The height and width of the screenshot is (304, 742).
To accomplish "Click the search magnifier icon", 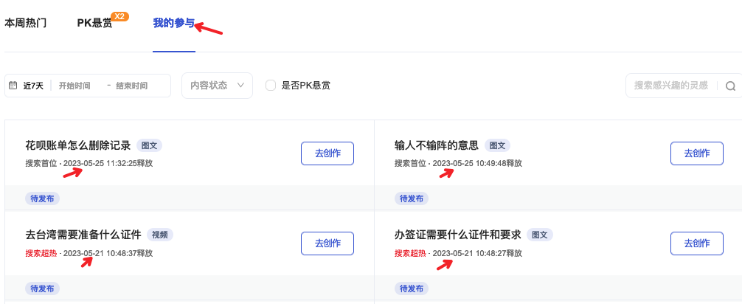I will coord(730,86).
